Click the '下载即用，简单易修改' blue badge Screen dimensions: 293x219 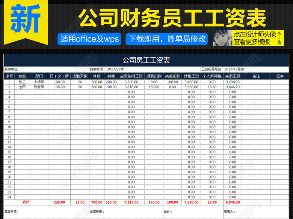coord(167,39)
